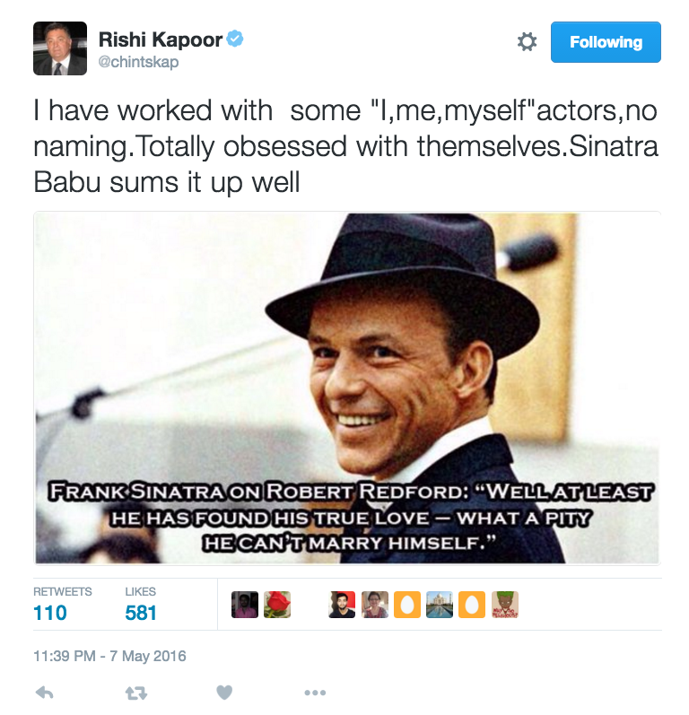Click the tweet text about "I,me,myself" actors
Image resolution: width=689 pixels, height=715 pixels.
point(345,145)
